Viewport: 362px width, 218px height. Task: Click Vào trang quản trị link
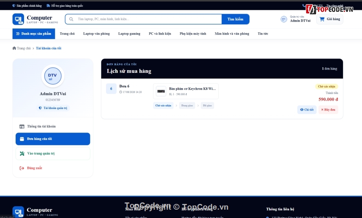(x=53, y=153)
